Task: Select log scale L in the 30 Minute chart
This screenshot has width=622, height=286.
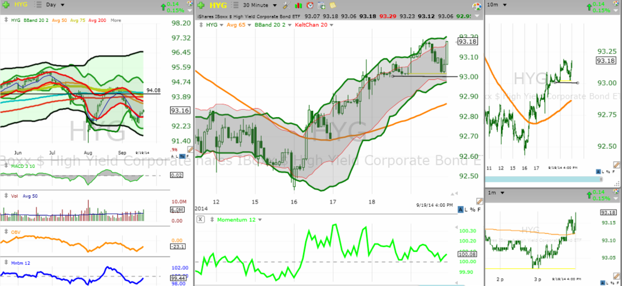Action: (x=466, y=210)
